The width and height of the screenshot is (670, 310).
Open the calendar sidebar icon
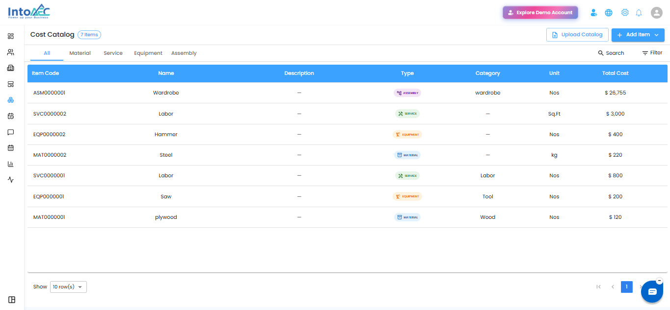[x=11, y=148]
